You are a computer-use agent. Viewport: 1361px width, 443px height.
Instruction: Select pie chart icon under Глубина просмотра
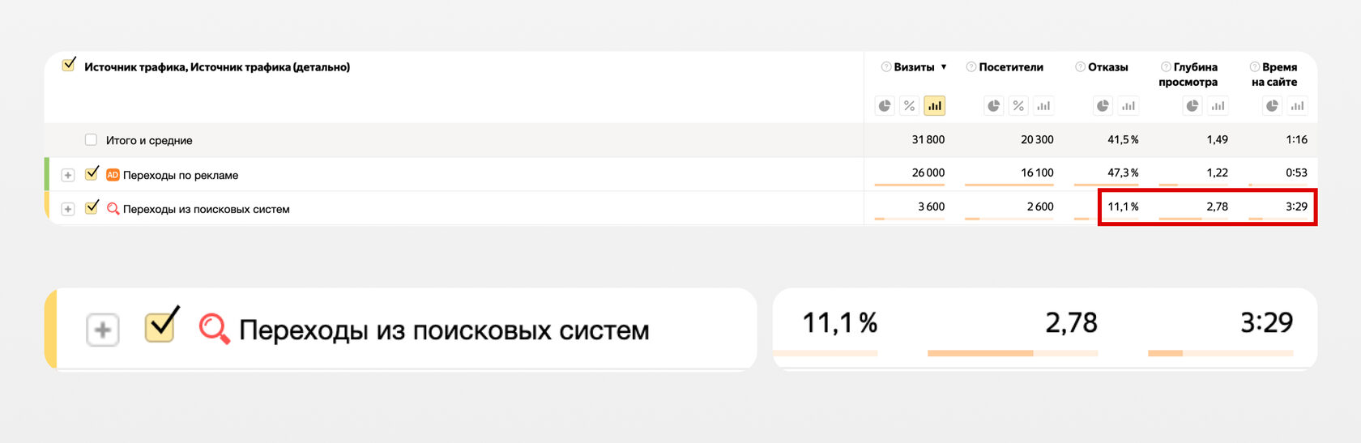1192,105
